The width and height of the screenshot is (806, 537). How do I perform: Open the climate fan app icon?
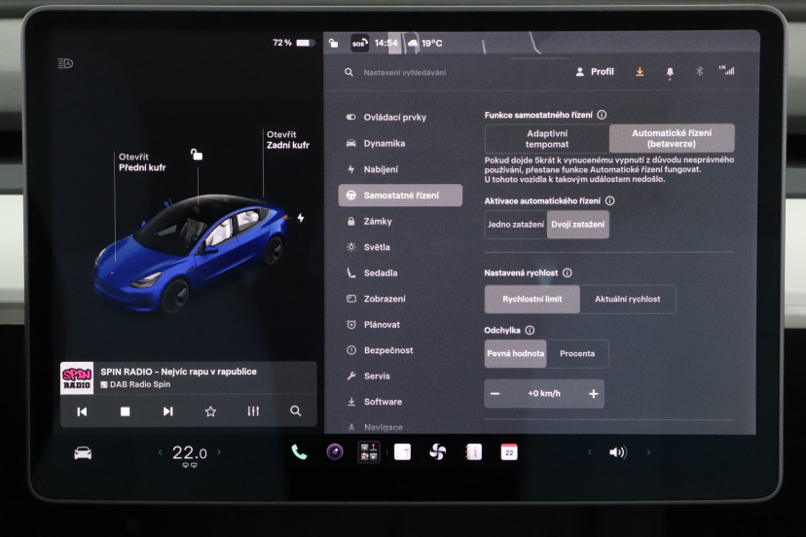[437, 452]
